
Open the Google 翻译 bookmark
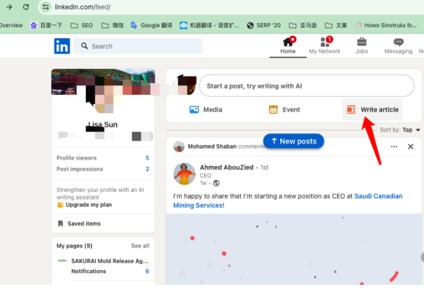pos(151,25)
